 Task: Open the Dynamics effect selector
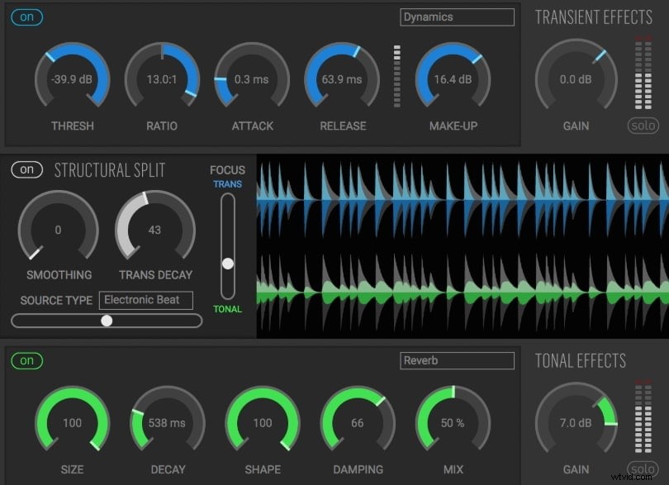point(456,16)
